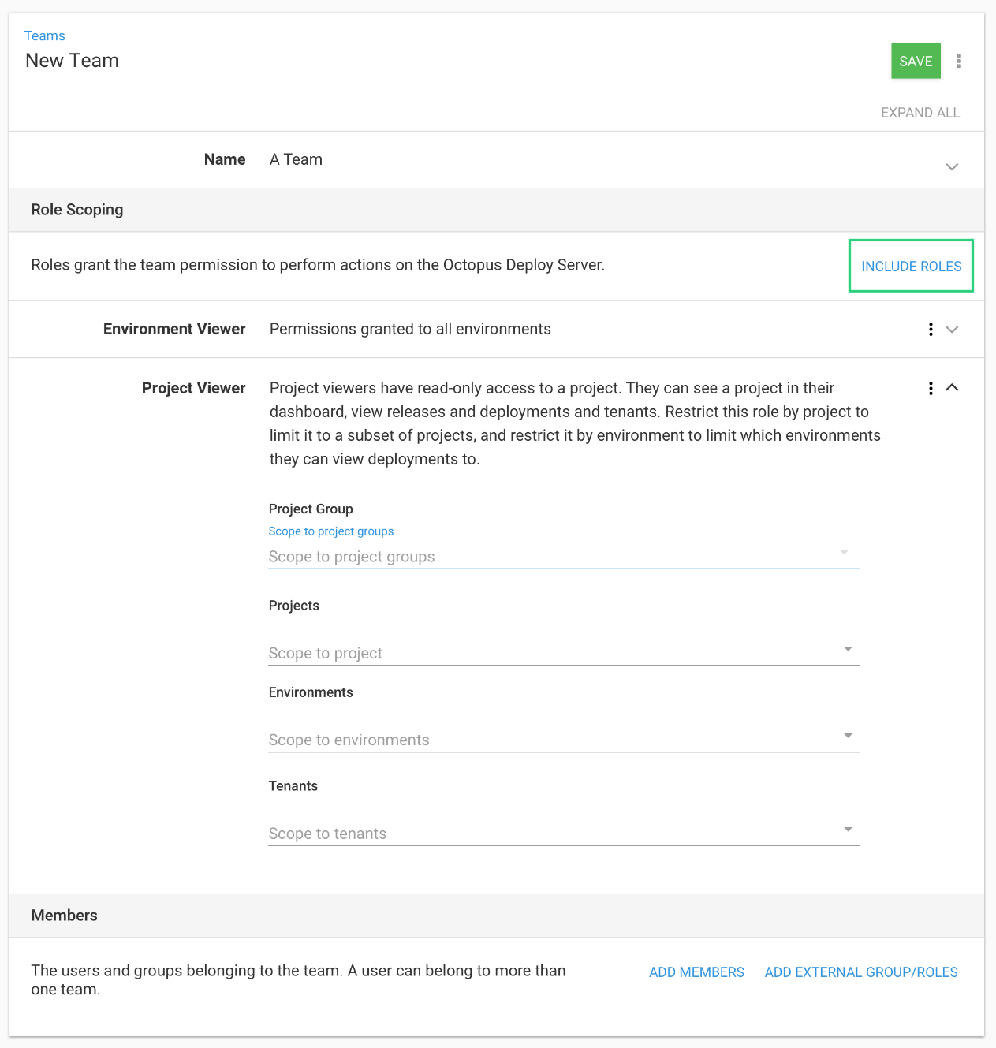Focus the Scope to project groups field
The image size is (996, 1048).
pos(544,557)
